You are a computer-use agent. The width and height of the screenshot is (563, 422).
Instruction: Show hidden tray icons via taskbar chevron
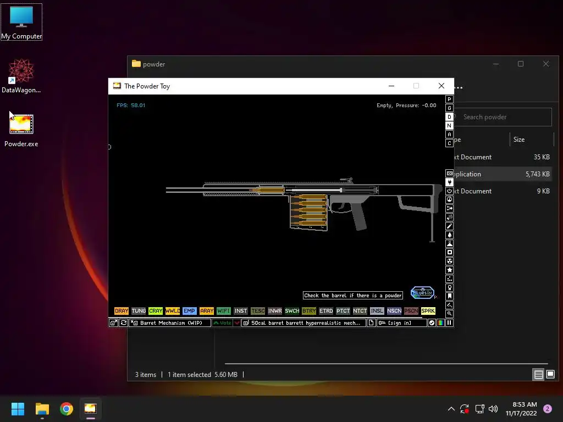click(451, 409)
